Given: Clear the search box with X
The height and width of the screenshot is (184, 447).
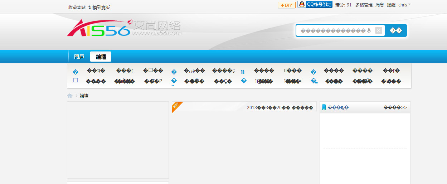Looking at the screenshot, I should (379, 30).
